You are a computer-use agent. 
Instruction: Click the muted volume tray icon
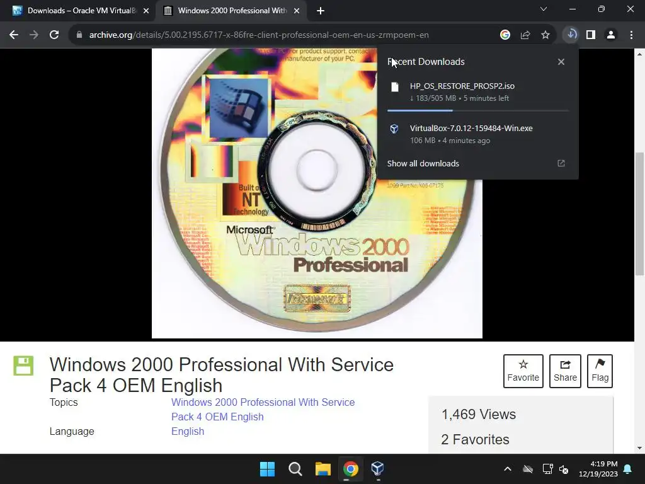tap(564, 469)
